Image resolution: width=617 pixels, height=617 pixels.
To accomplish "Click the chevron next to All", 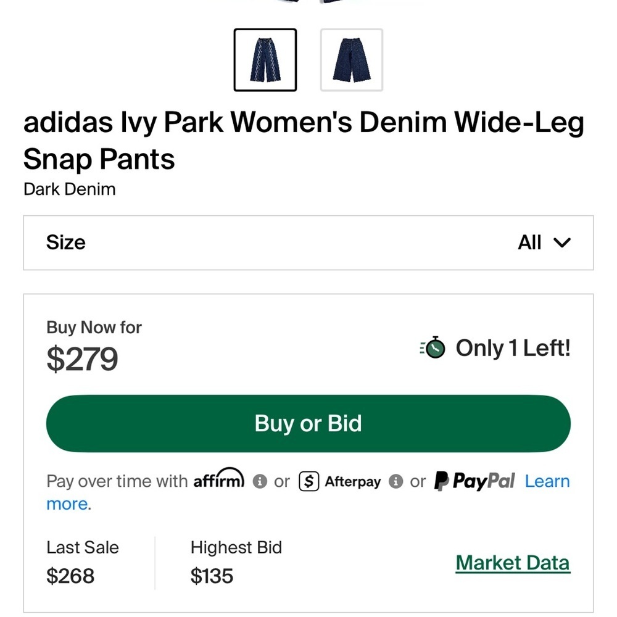I will coord(562,243).
